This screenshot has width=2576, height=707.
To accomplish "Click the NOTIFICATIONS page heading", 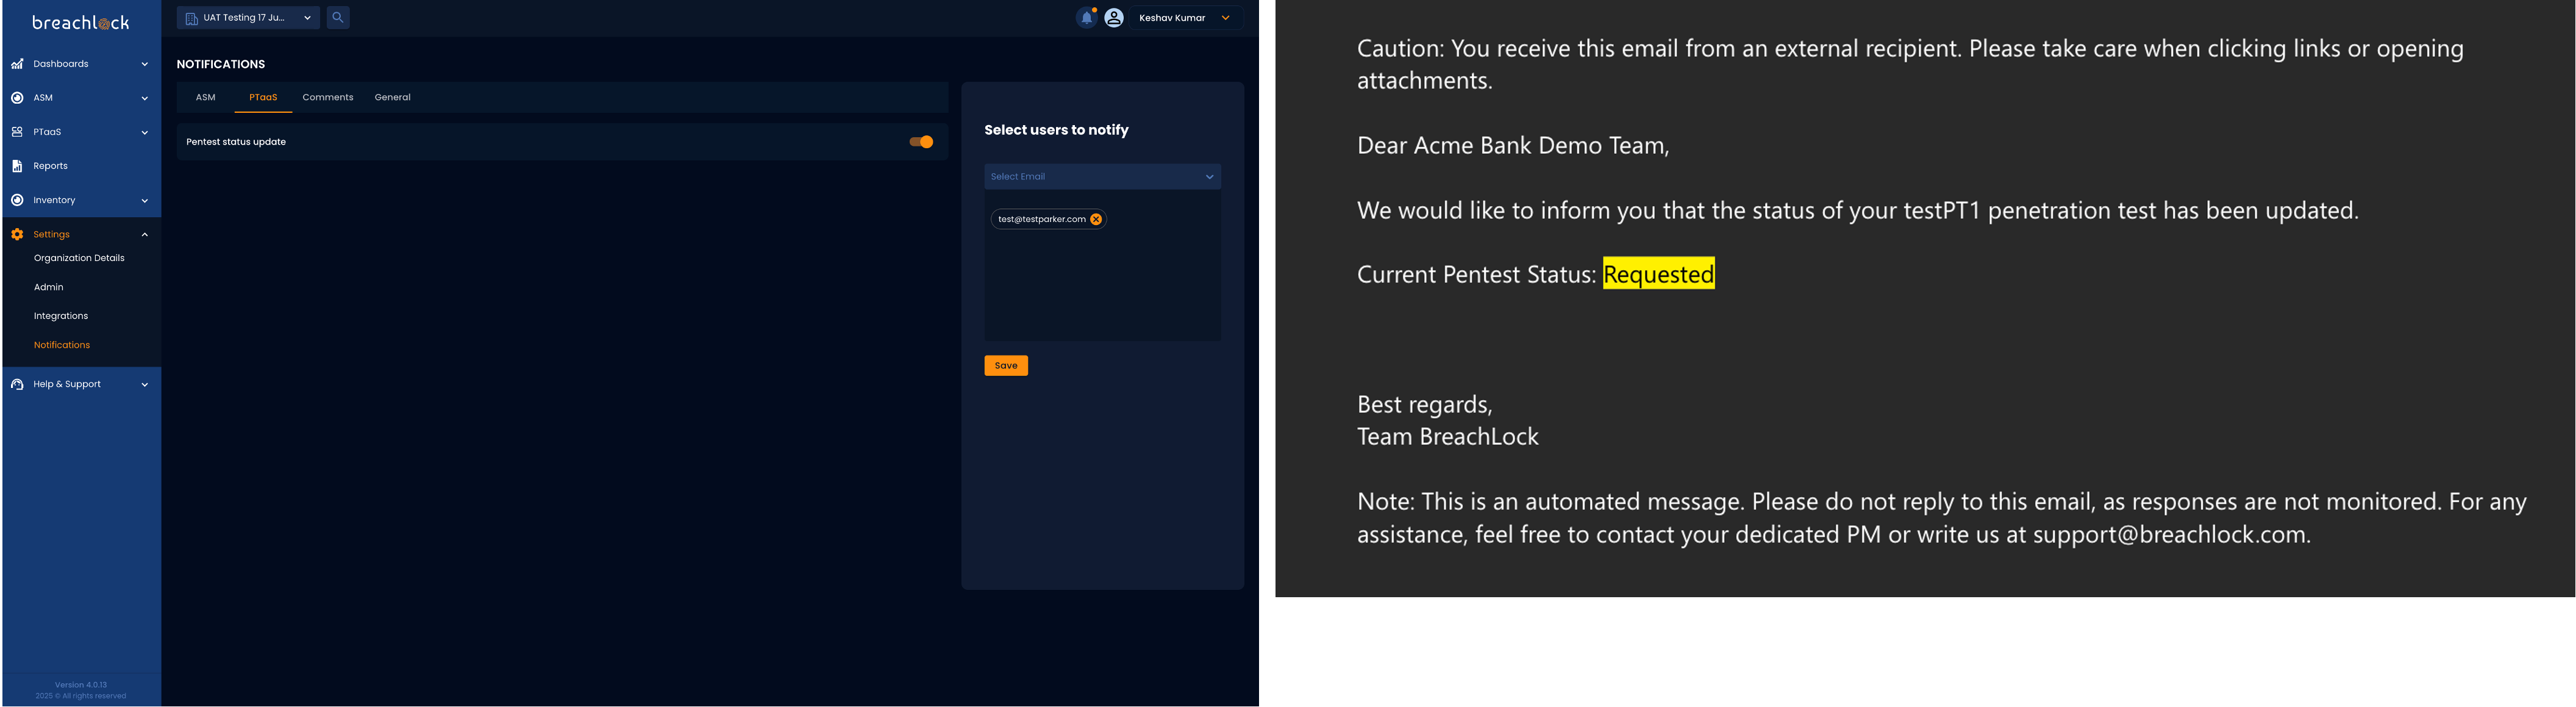I will 221,64.
